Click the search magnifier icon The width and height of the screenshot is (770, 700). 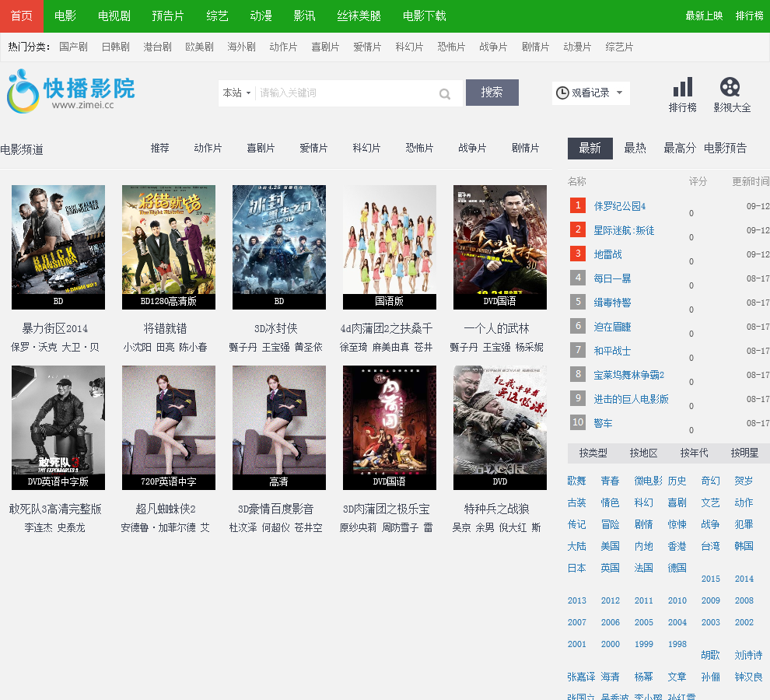pos(445,94)
